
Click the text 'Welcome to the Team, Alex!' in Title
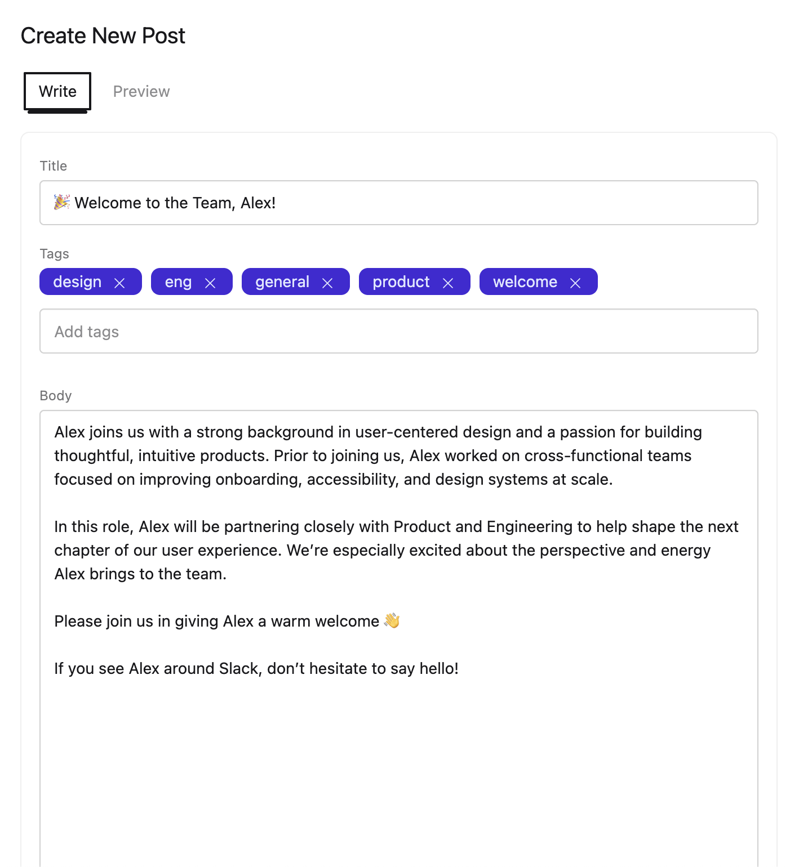175,203
